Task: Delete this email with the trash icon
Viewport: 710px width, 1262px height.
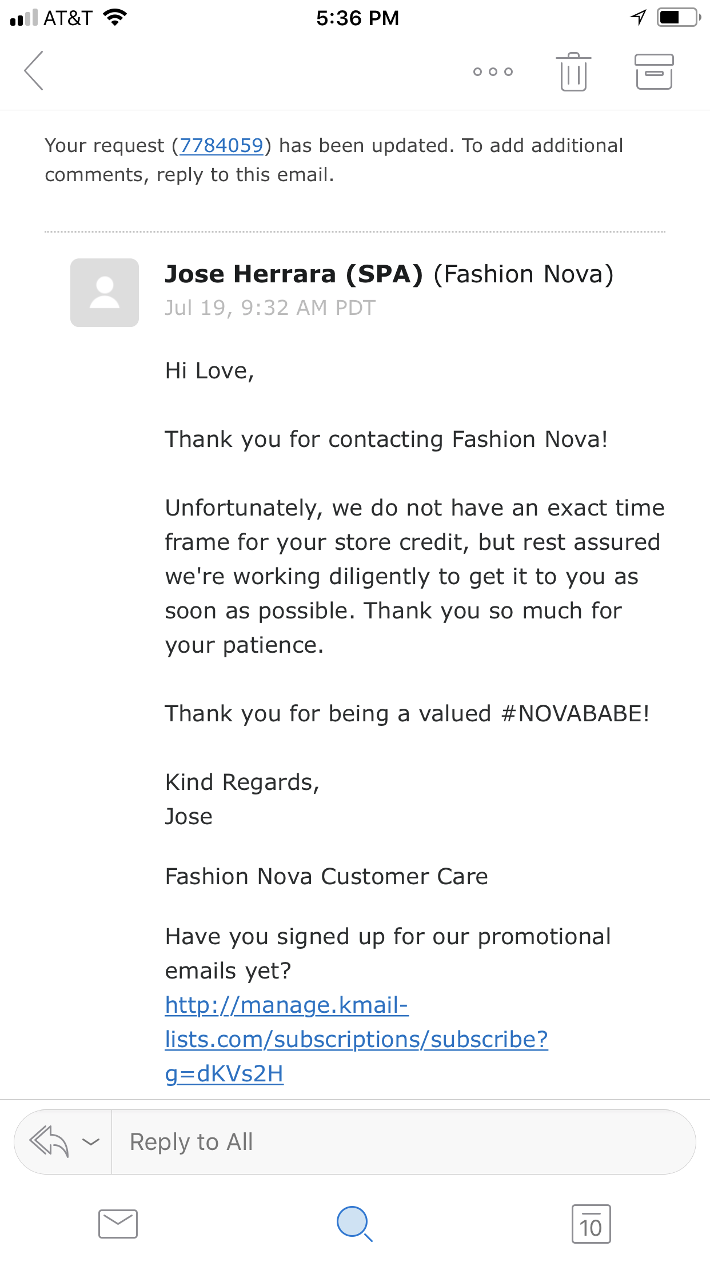Action: [x=573, y=71]
